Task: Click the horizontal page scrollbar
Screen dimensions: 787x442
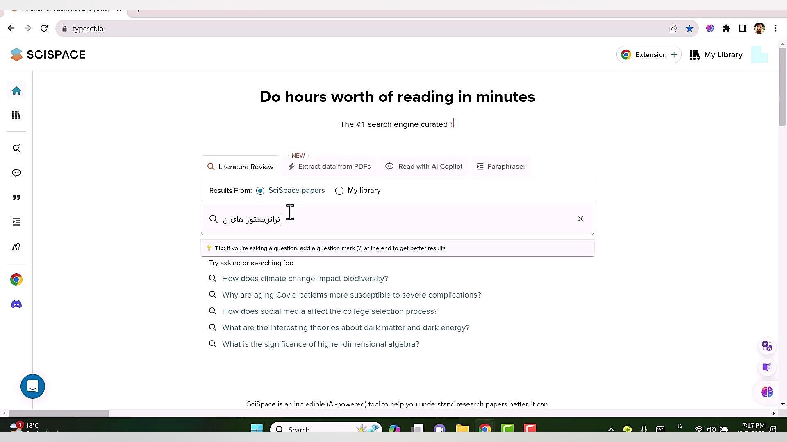Action: coord(59,413)
